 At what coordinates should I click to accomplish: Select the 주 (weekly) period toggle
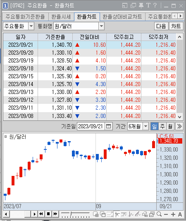pos(162,126)
